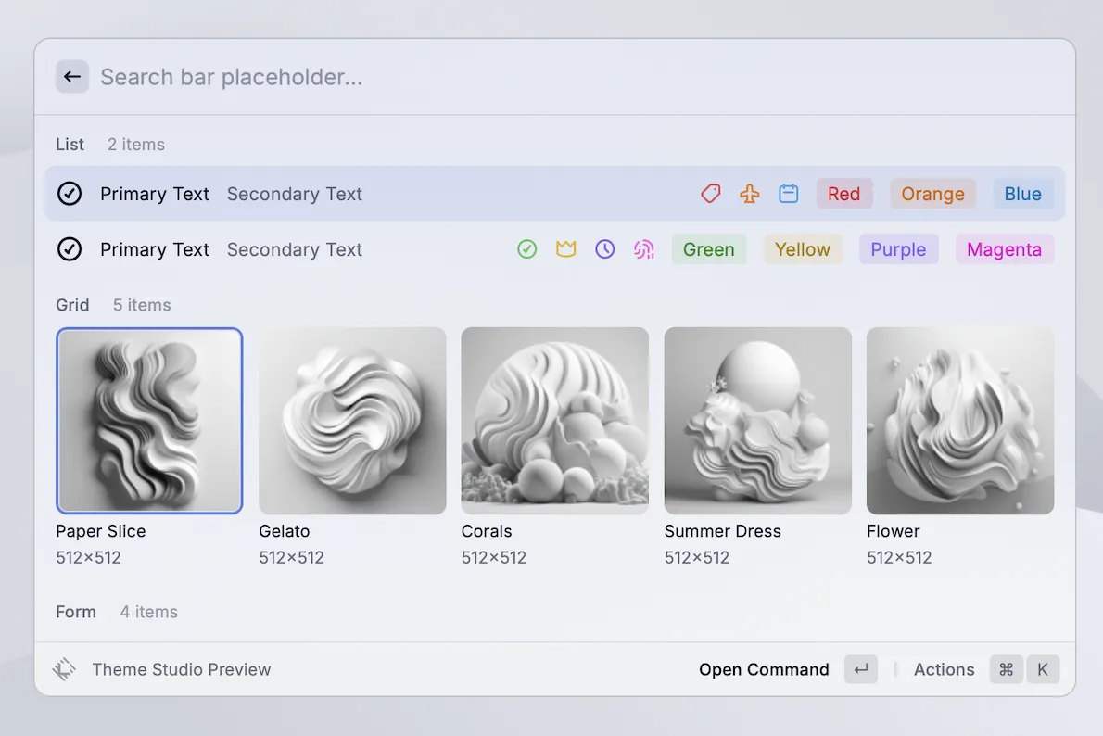Select the Gelato grid thumbnail
This screenshot has width=1103, height=736.
pyautogui.click(x=352, y=420)
